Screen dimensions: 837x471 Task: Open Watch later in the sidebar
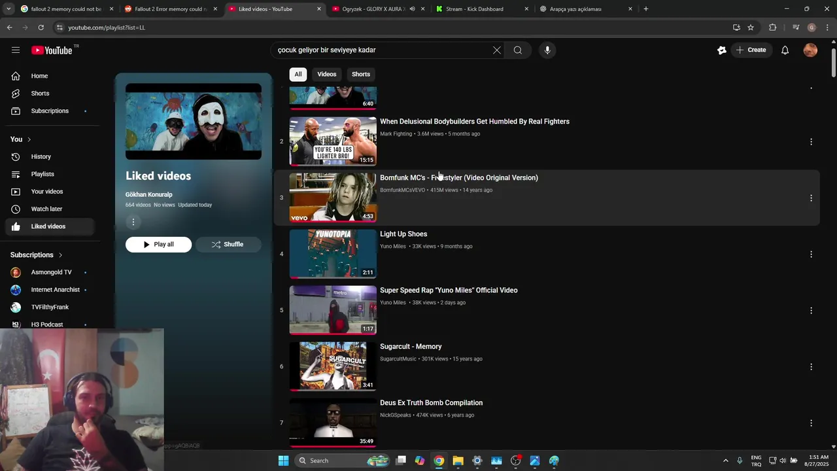pos(50,209)
